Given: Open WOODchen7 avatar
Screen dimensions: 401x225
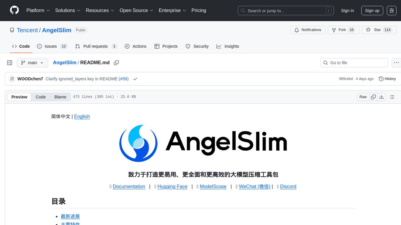Looking at the screenshot, I should 12,79.
